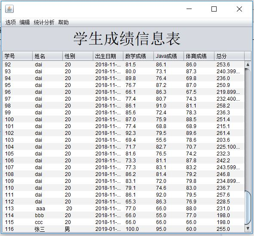Open the 选项 menu
The width and height of the screenshot is (254, 236).
(10, 22)
